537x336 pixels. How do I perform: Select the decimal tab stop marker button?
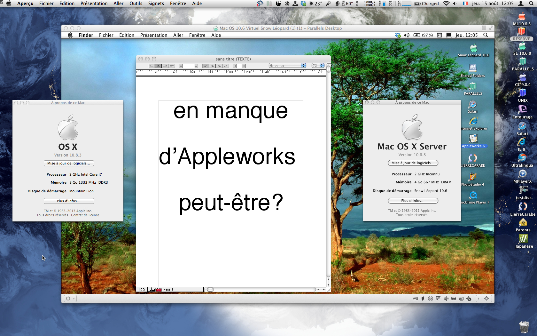pyautogui.click(x=226, y=66)
